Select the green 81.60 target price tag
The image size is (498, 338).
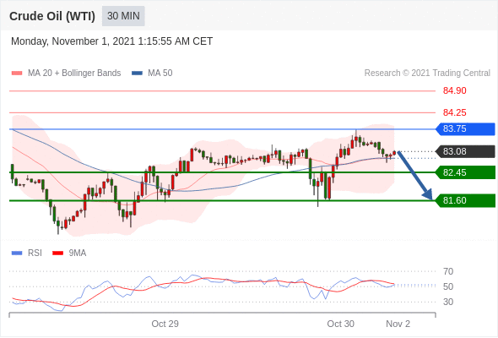tap(465, 200)
